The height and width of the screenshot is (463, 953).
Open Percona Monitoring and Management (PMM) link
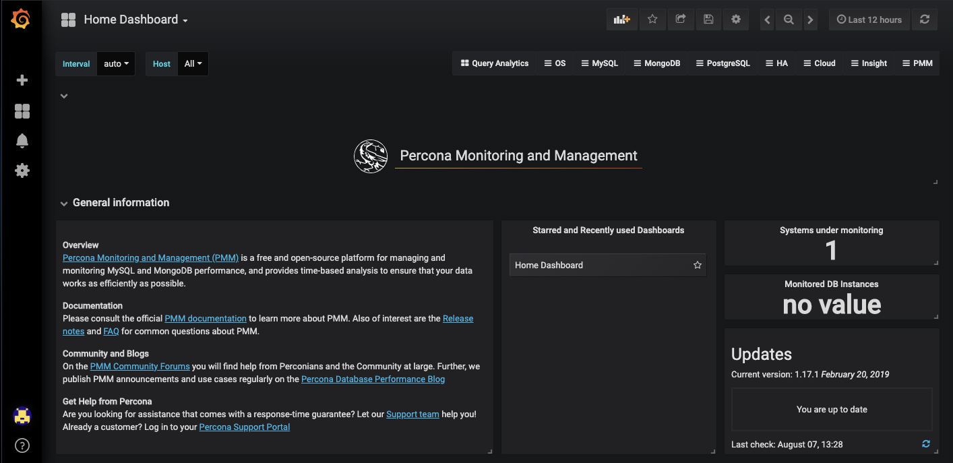[150, 257]
